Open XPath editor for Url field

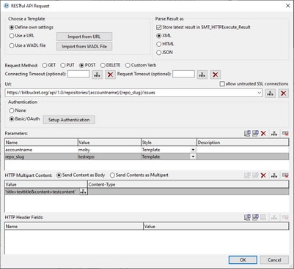click(x=271, y=93)
